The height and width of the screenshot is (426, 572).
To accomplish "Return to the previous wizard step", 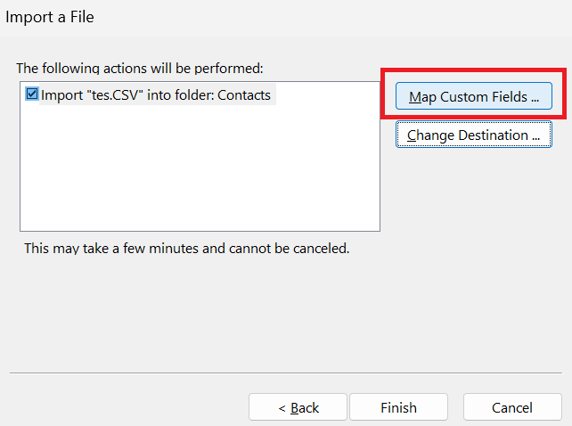I will pyautogui.click(x=298, y=407).
